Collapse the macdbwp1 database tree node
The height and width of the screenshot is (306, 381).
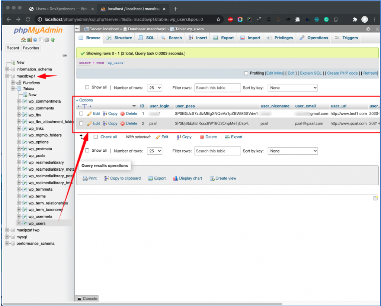(x=7, y=76)
